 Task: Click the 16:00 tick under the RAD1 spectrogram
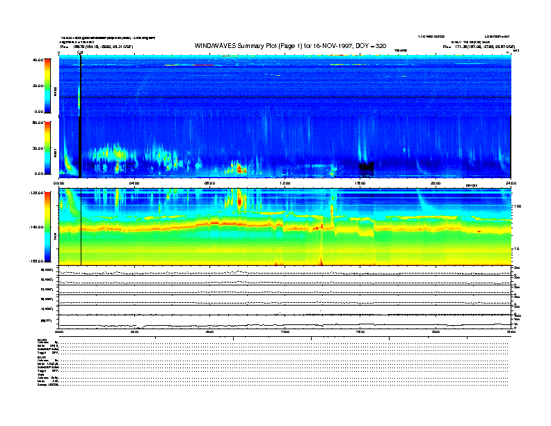360,183
